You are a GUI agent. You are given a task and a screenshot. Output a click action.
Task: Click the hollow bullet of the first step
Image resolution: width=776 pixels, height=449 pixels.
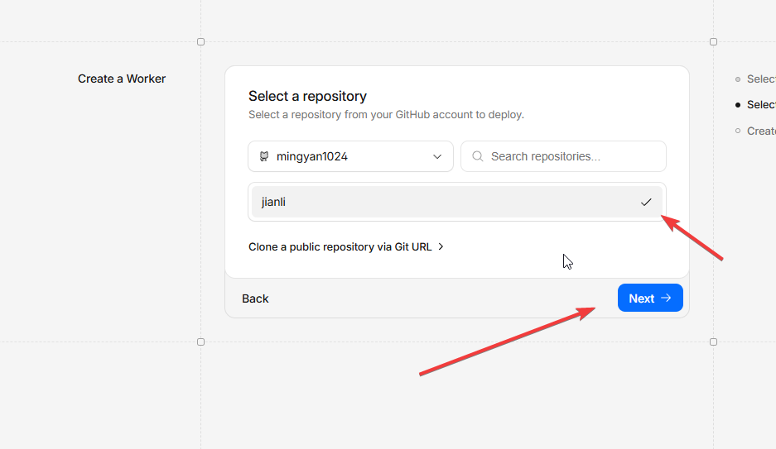tap(738, 79)
